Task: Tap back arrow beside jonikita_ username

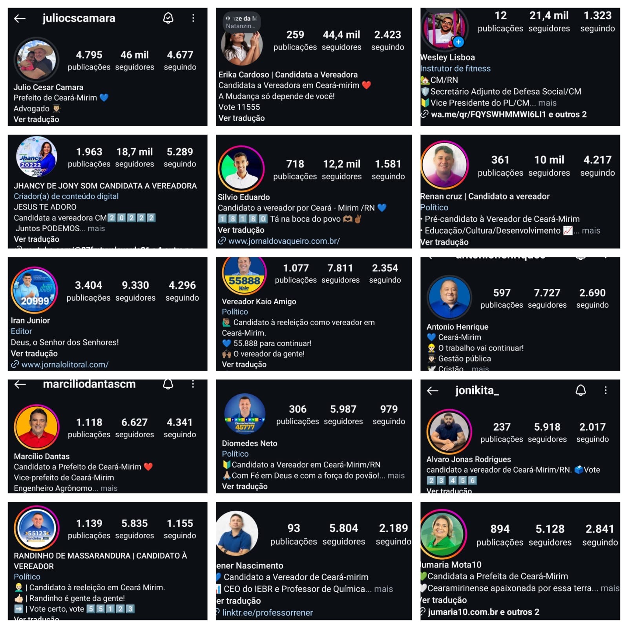Action: (433, 391)
